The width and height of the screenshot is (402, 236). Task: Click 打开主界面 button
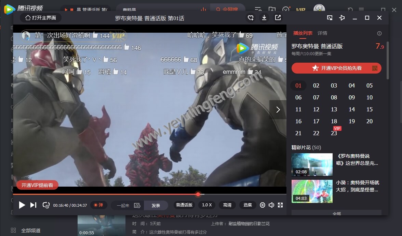click(40, 18)
